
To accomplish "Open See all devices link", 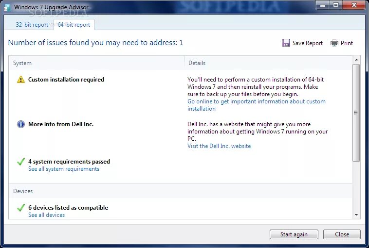I will (x=46, y=215).
